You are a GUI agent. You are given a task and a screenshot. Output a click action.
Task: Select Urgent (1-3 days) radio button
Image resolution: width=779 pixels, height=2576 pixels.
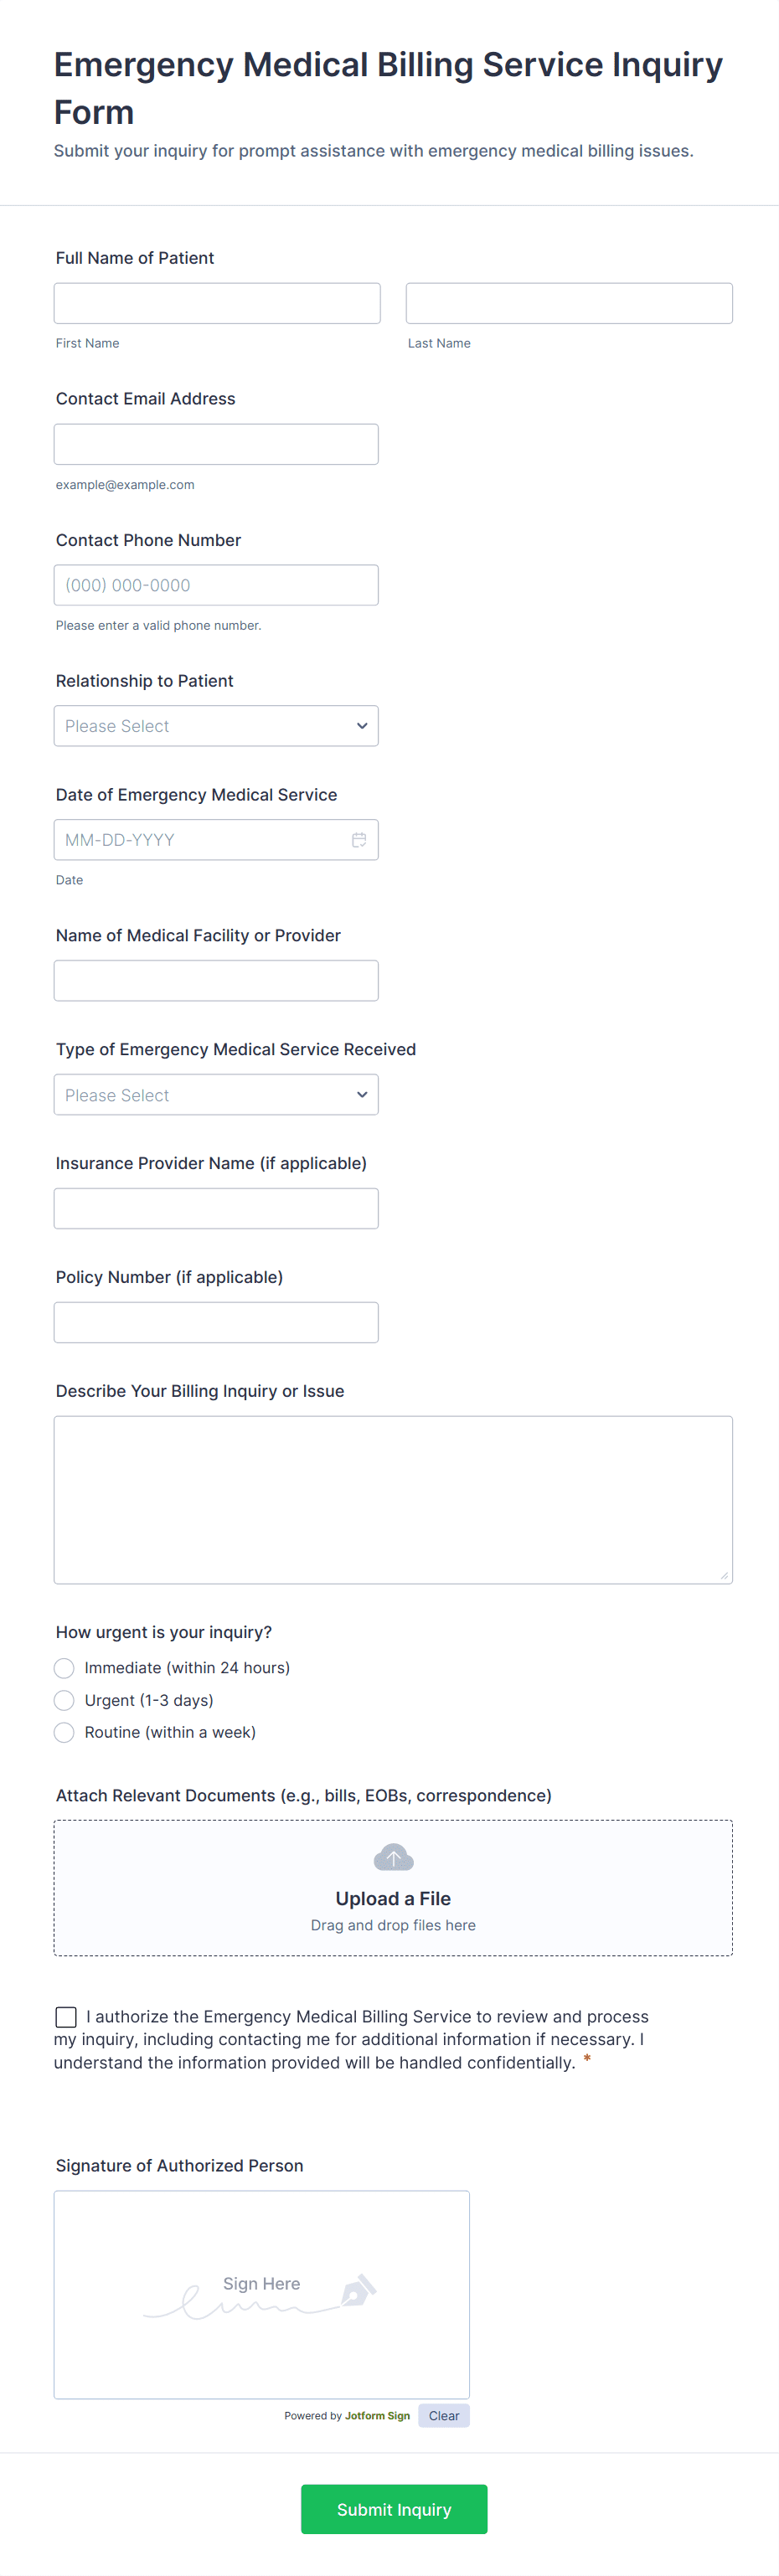tap(64, 1700)
